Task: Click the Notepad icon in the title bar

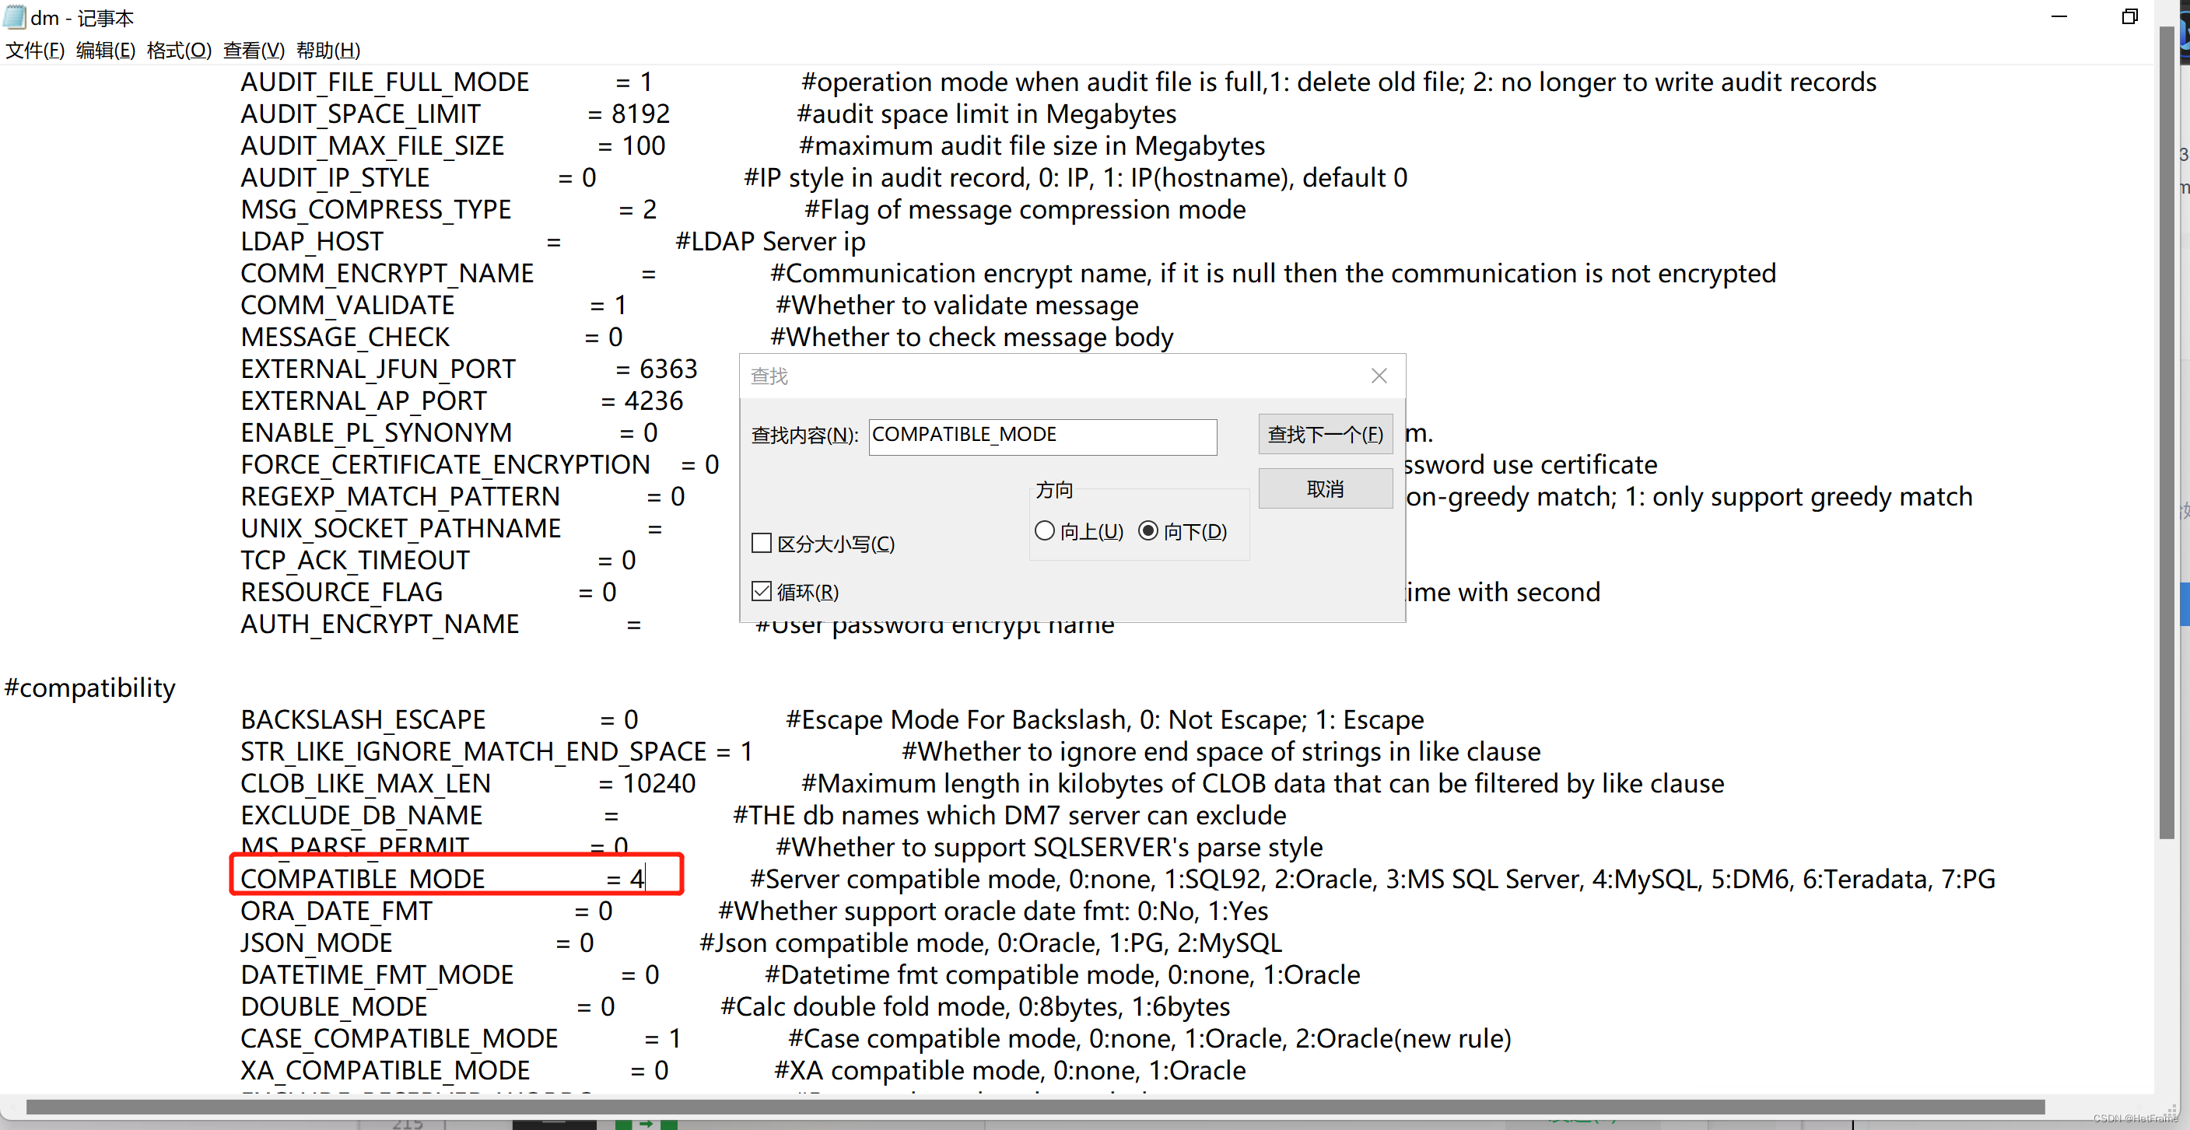Action: (13, 17)
